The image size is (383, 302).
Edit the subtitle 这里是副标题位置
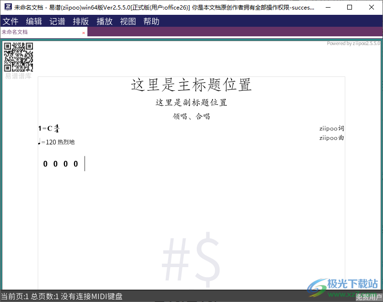pos(191,102)
